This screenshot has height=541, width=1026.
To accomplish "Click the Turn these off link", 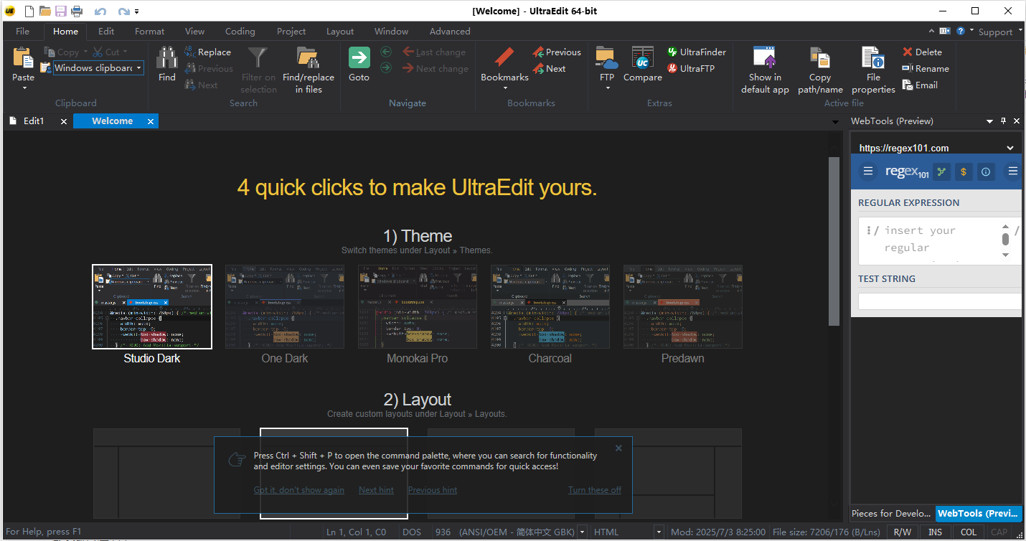I will (x=594, y=489).
